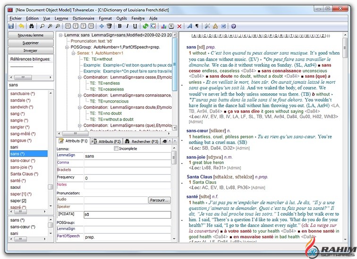This screenshot has width=357, height=259.
Task: Click the lemma list vertical scrollbar thumb
Action: click(51, 187)
